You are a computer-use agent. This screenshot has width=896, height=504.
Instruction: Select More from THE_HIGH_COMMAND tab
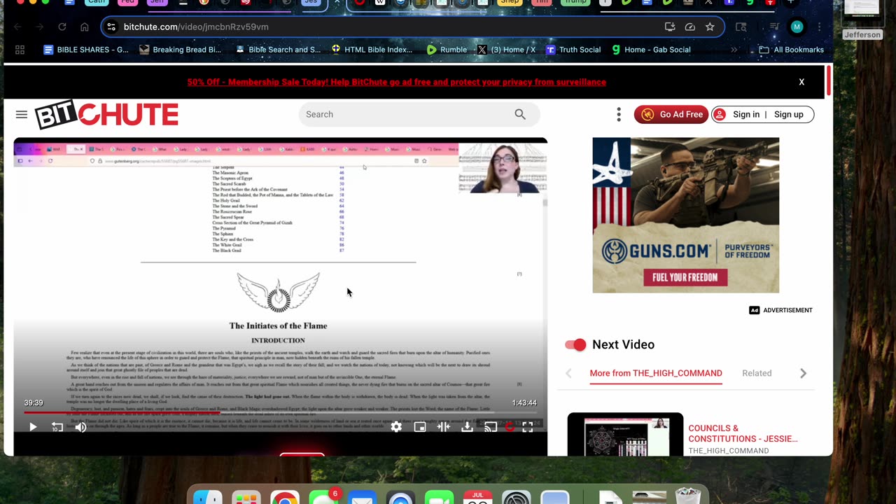point(656,373)
